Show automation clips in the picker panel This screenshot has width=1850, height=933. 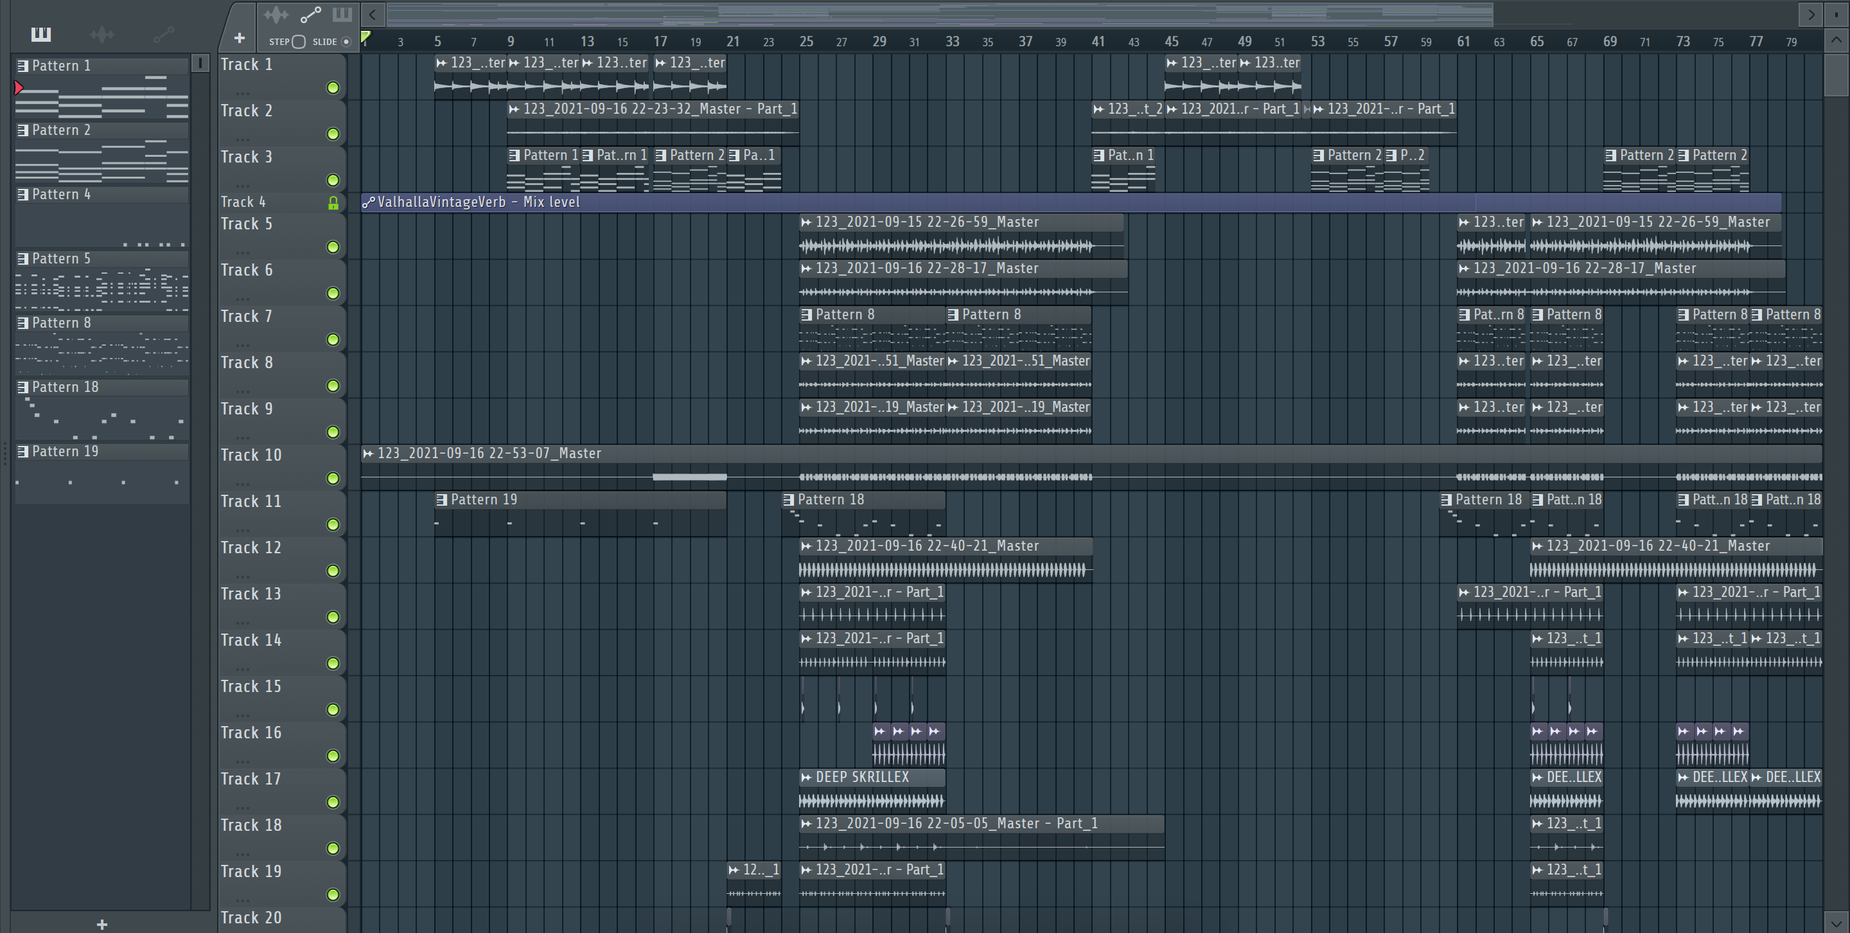coord(163,34)
